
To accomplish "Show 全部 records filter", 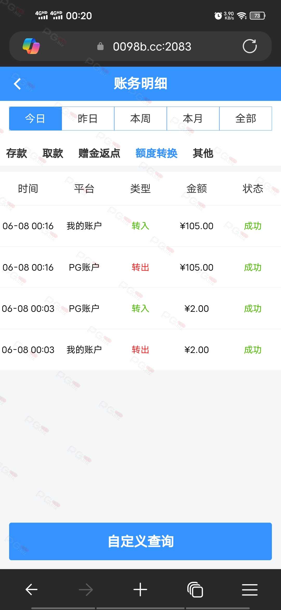I will (x=246, y=119).
